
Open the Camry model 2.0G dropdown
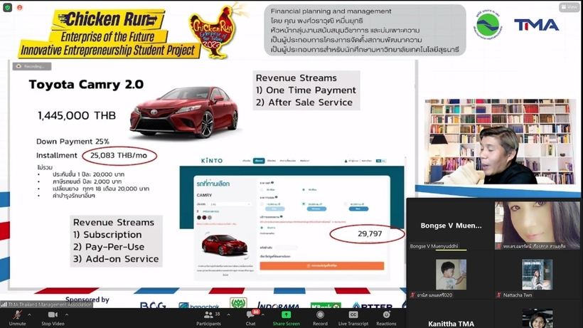230,204
